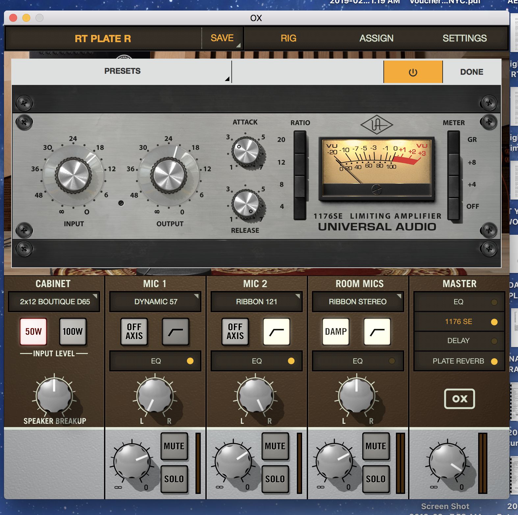Toggle the Master DELAY indicator light

494,341
